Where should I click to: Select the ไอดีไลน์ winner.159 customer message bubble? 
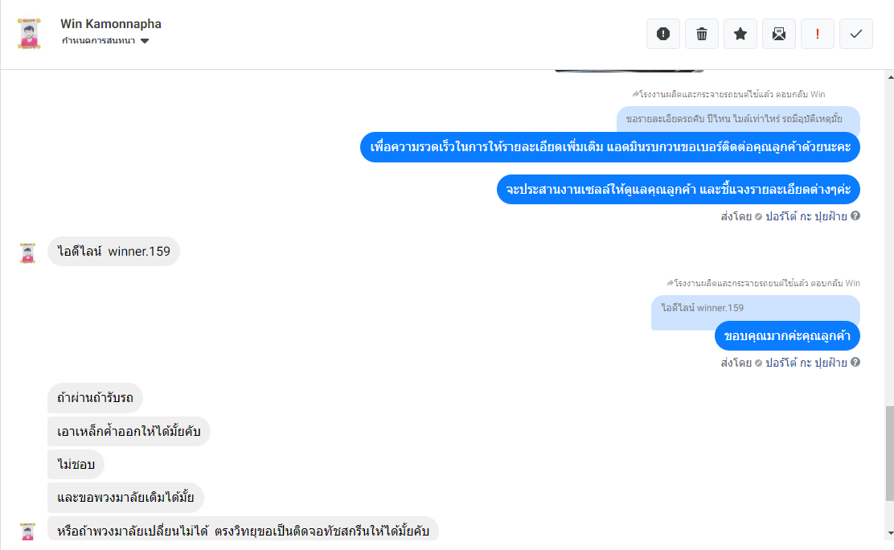coord(113,251)
